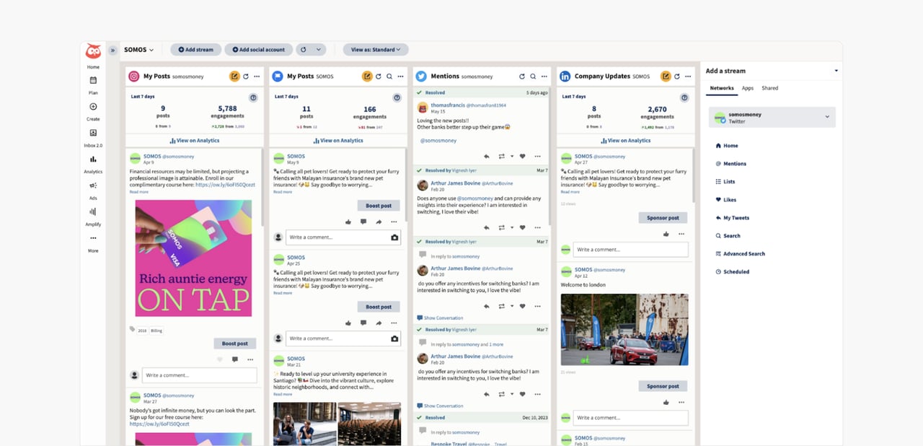Image resolution: width=923 pixels, height=446 pixels.
Task: Open the Create panel in the sidebar
Action: click(92, 114)
